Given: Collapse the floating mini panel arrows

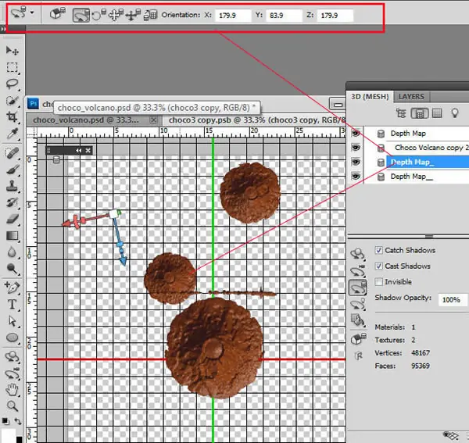Looking at the screenshot, I should click(78, 150).
